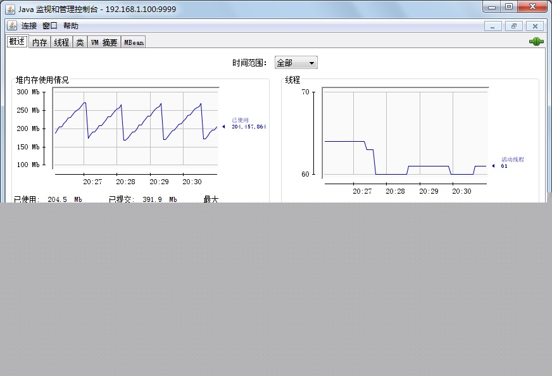The image size is (552, 376).
Task: Expand the 时间范围 time range dropdown
Action: 296,63
